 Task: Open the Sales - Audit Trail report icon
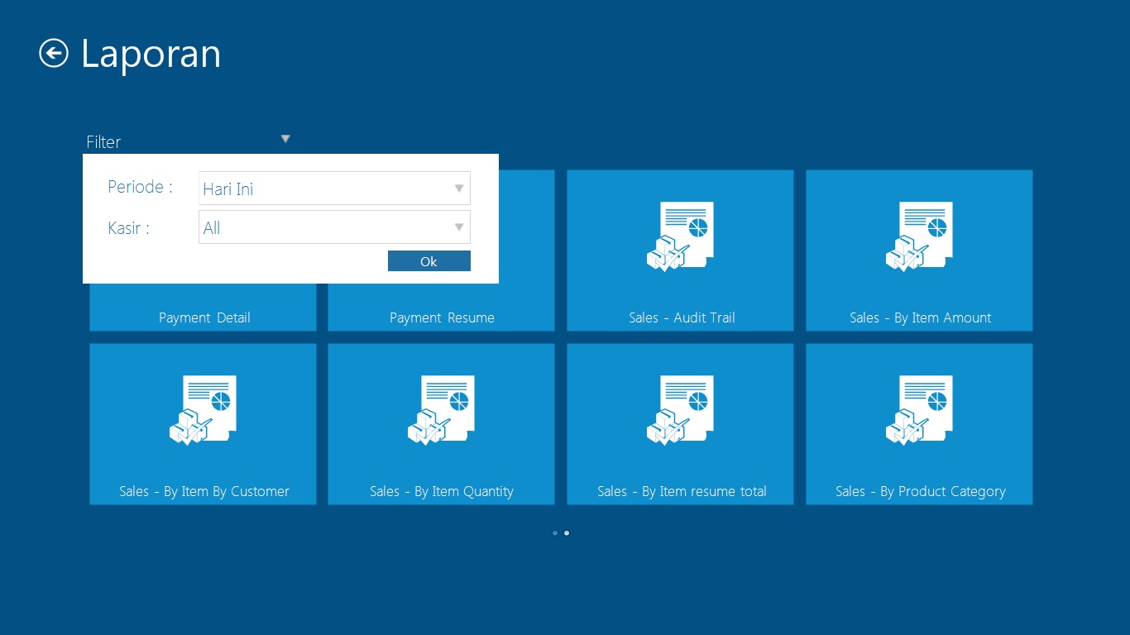(x=679, y=236)
